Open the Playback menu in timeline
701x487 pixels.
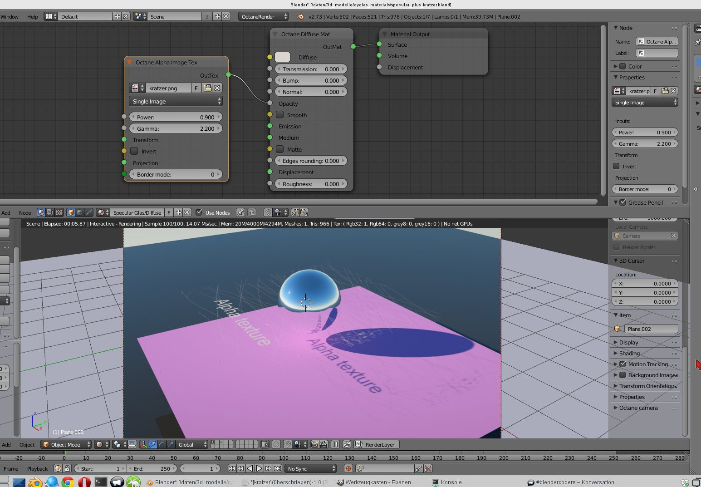(x=37, y=468)
